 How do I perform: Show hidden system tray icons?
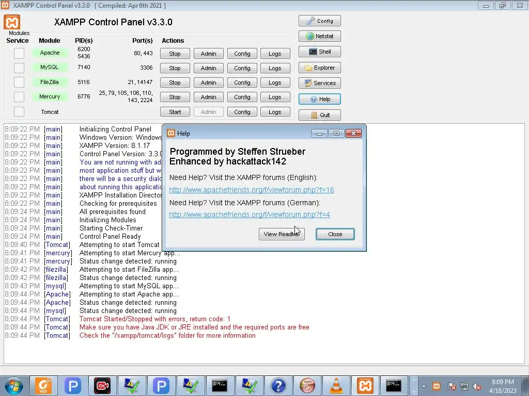(x=424, y=386)
